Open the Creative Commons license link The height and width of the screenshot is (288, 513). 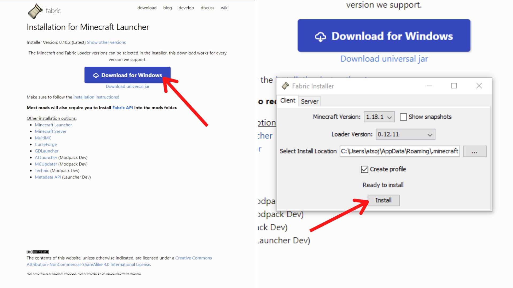119,261
